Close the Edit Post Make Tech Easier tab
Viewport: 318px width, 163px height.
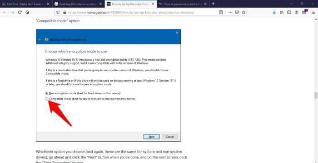click(48, 4)
